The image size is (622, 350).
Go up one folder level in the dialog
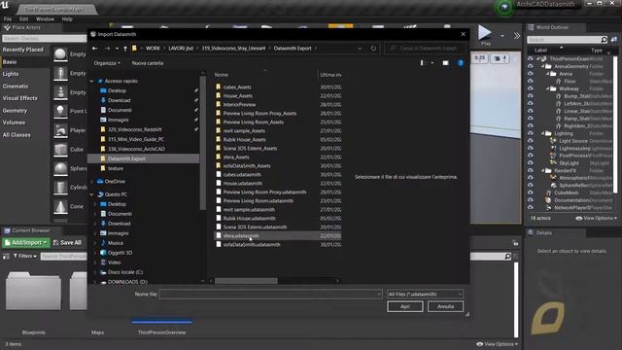click(125, 49)
